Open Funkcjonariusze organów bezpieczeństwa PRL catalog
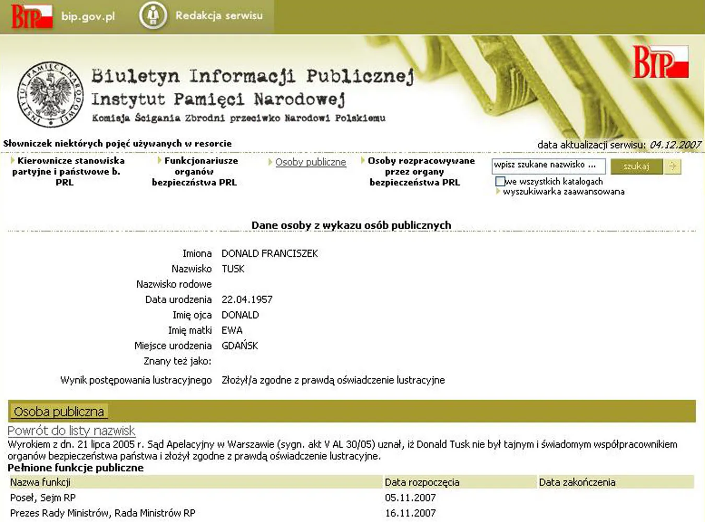705x522 pixels. click(195, 171)
